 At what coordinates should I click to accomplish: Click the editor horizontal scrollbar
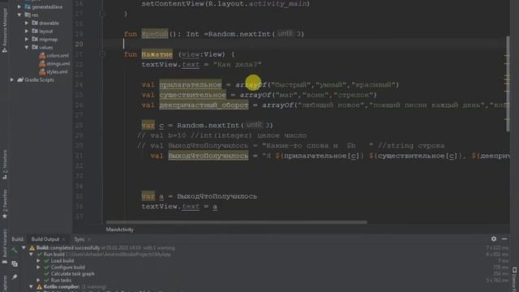[236, 222]
